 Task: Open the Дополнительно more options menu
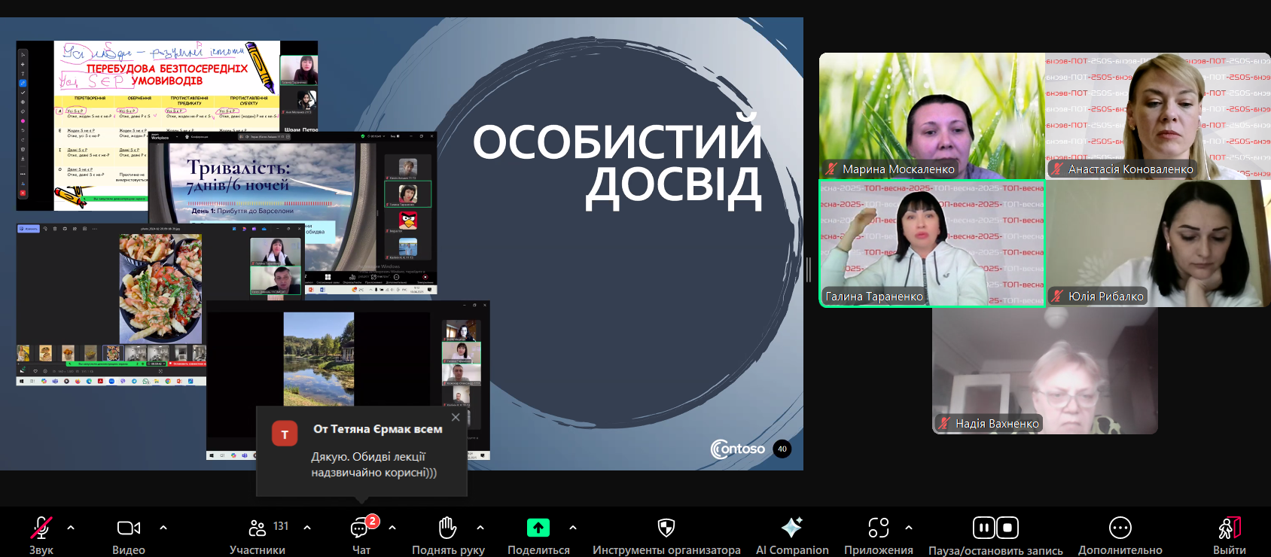click(x=1120, y=528)
